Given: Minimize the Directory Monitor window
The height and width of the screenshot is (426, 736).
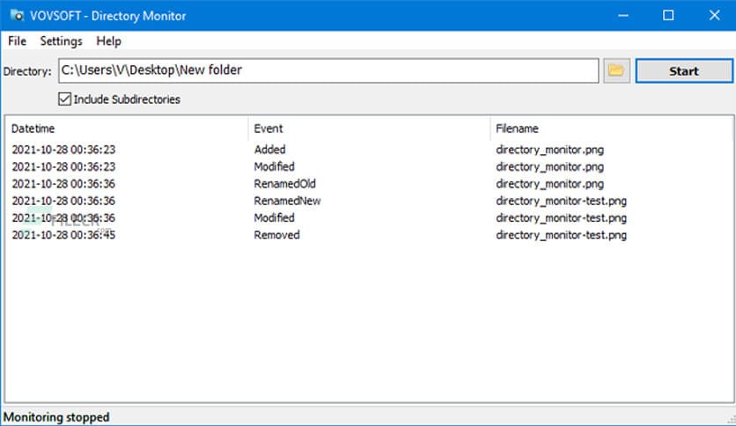Looking at the screenshot, I should (x=623, y=16).
